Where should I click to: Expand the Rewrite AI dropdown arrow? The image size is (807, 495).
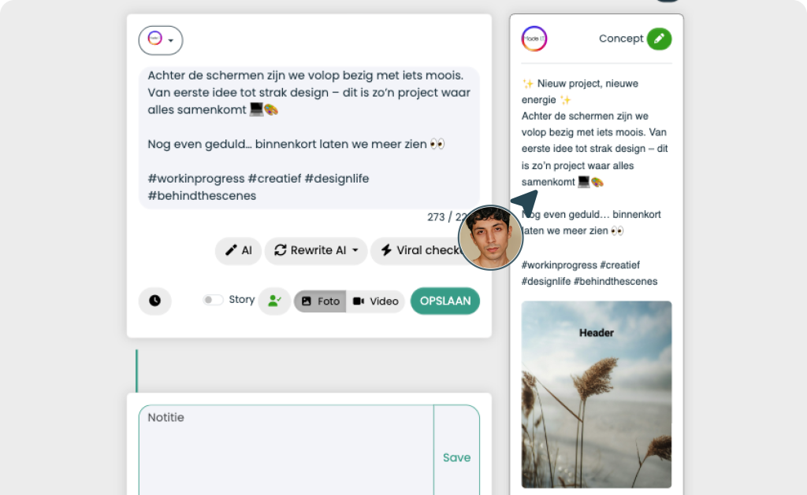[x=355, y=250]
